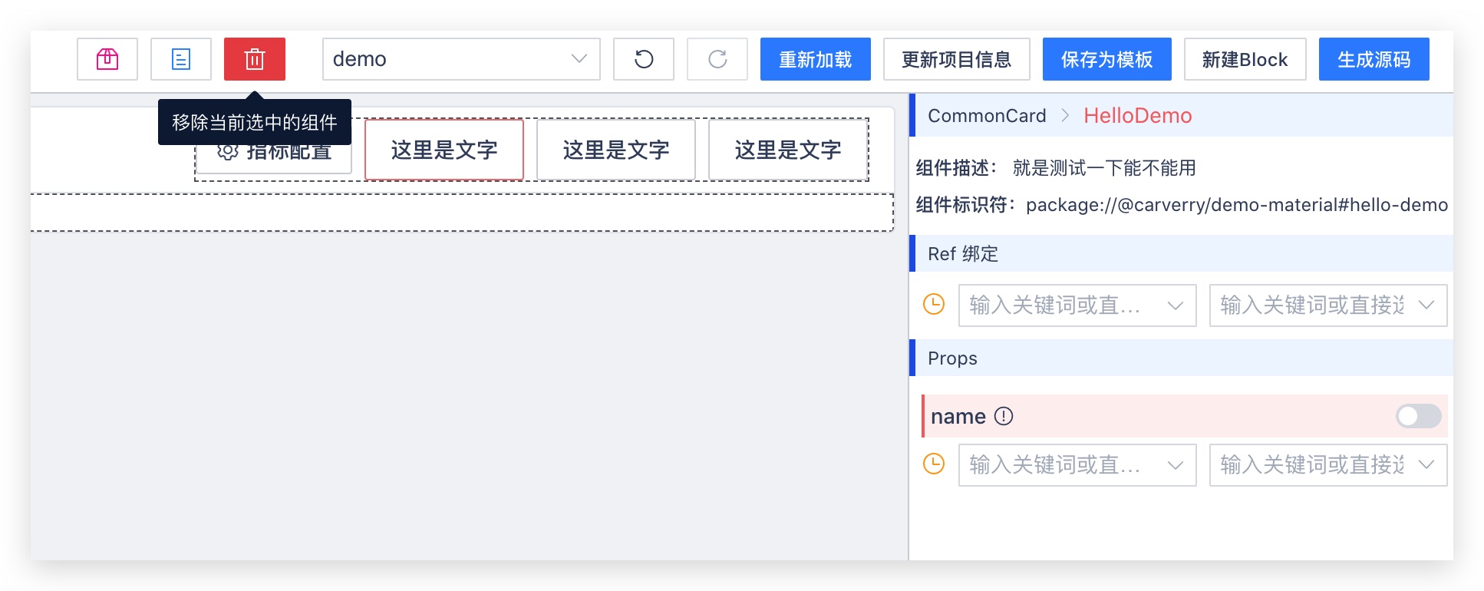Open the component box icon button
The height and width of the screenshot is (591, 1484).
[x=107, y=59]
